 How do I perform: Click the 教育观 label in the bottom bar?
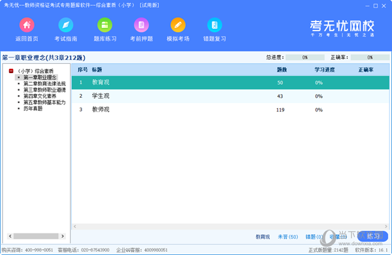click(263, 237)
